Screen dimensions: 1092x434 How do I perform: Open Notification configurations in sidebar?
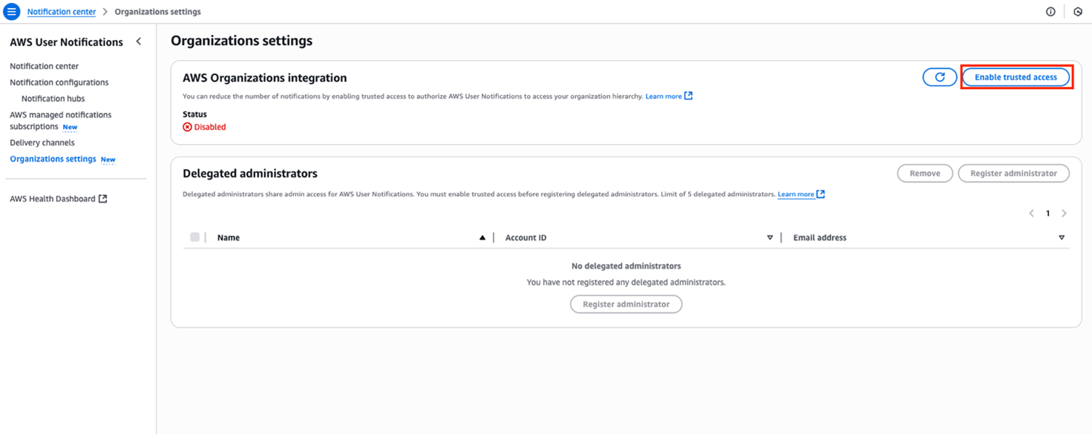tap(59, 82)
